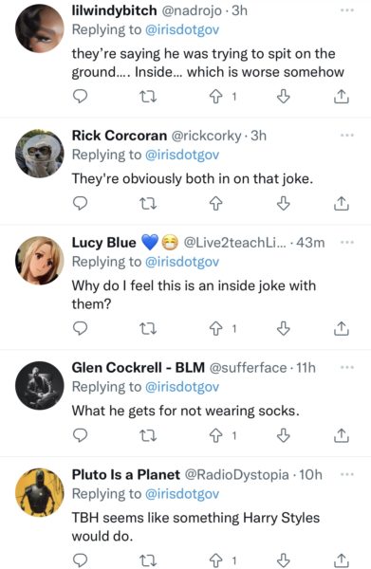Retweet Glen Cockrell's socks reply
Viewport: 371px width, 569px height.
(x=148, y=435)
